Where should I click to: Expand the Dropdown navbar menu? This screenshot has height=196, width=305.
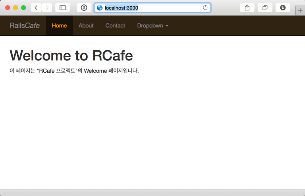tap(152, 25)
